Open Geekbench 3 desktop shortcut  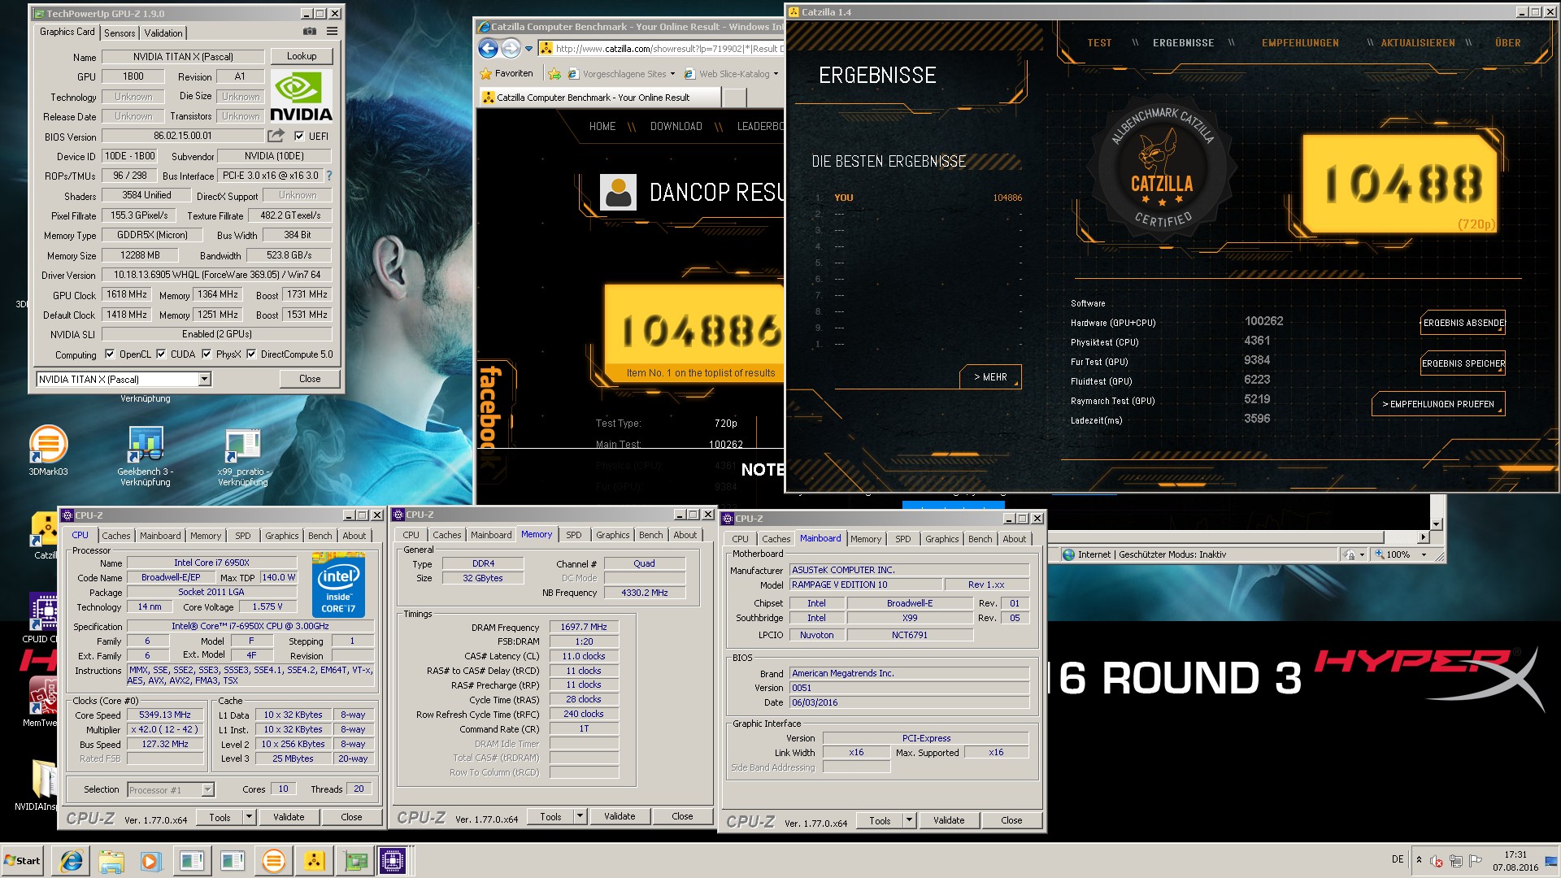146,455
